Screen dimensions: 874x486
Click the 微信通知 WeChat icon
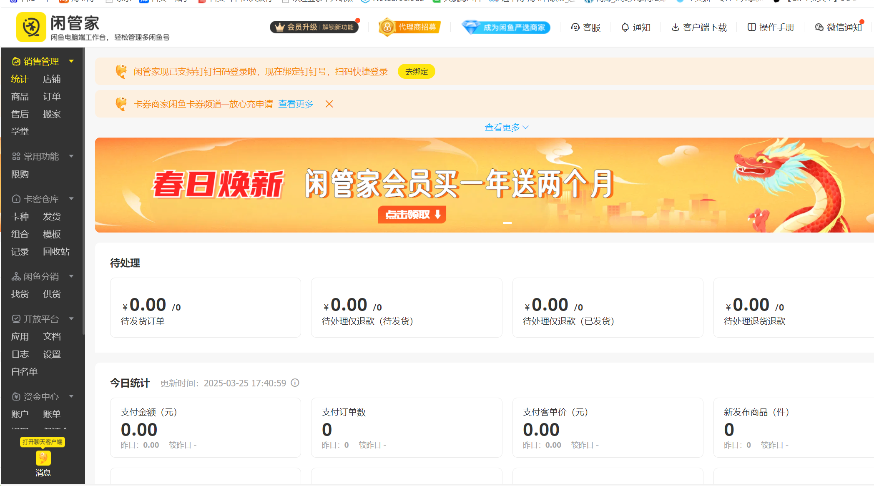pyautogui.click(x=819, y=28)
